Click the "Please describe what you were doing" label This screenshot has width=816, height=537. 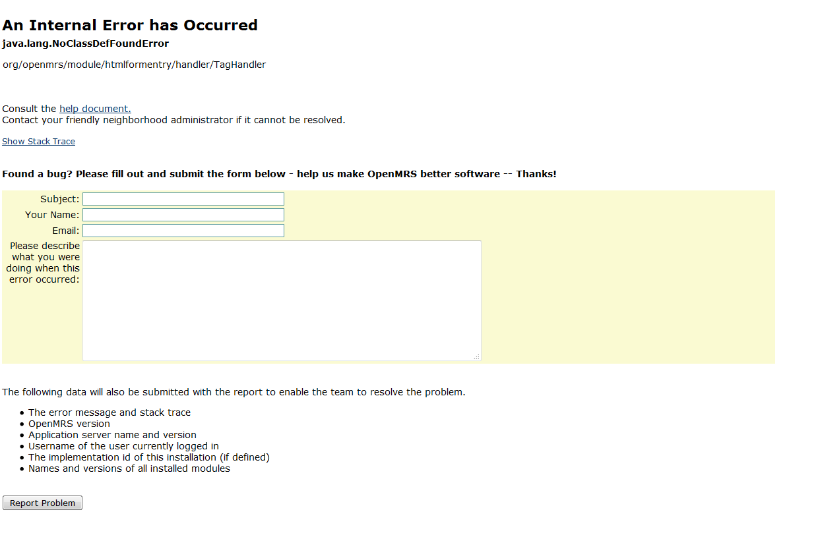tap(44, 263)
